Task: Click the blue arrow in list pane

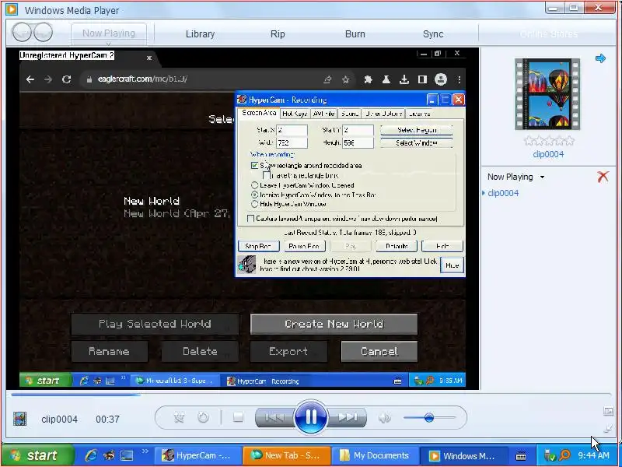Action: click(x=600, y=59)
